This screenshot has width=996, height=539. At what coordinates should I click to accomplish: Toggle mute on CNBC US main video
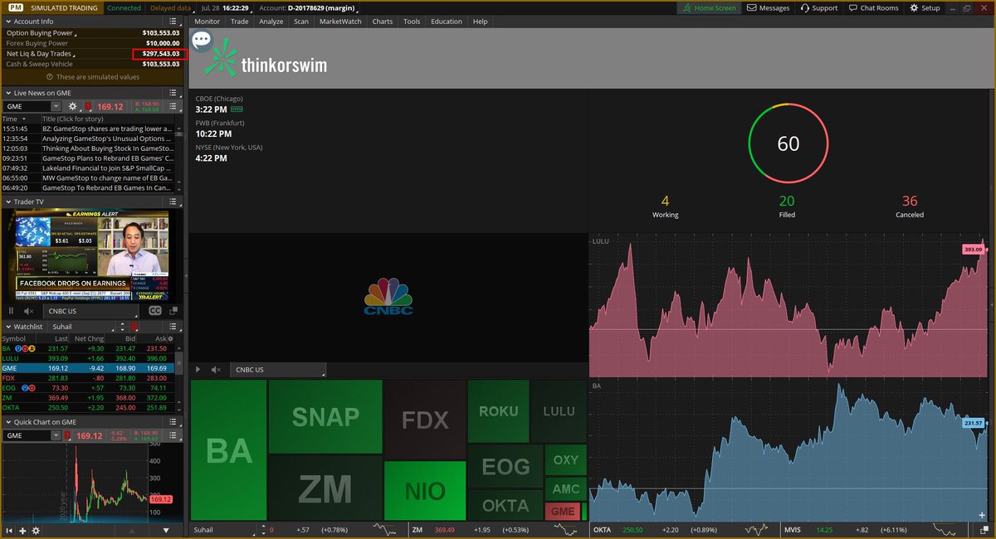(x=216, y=370)
